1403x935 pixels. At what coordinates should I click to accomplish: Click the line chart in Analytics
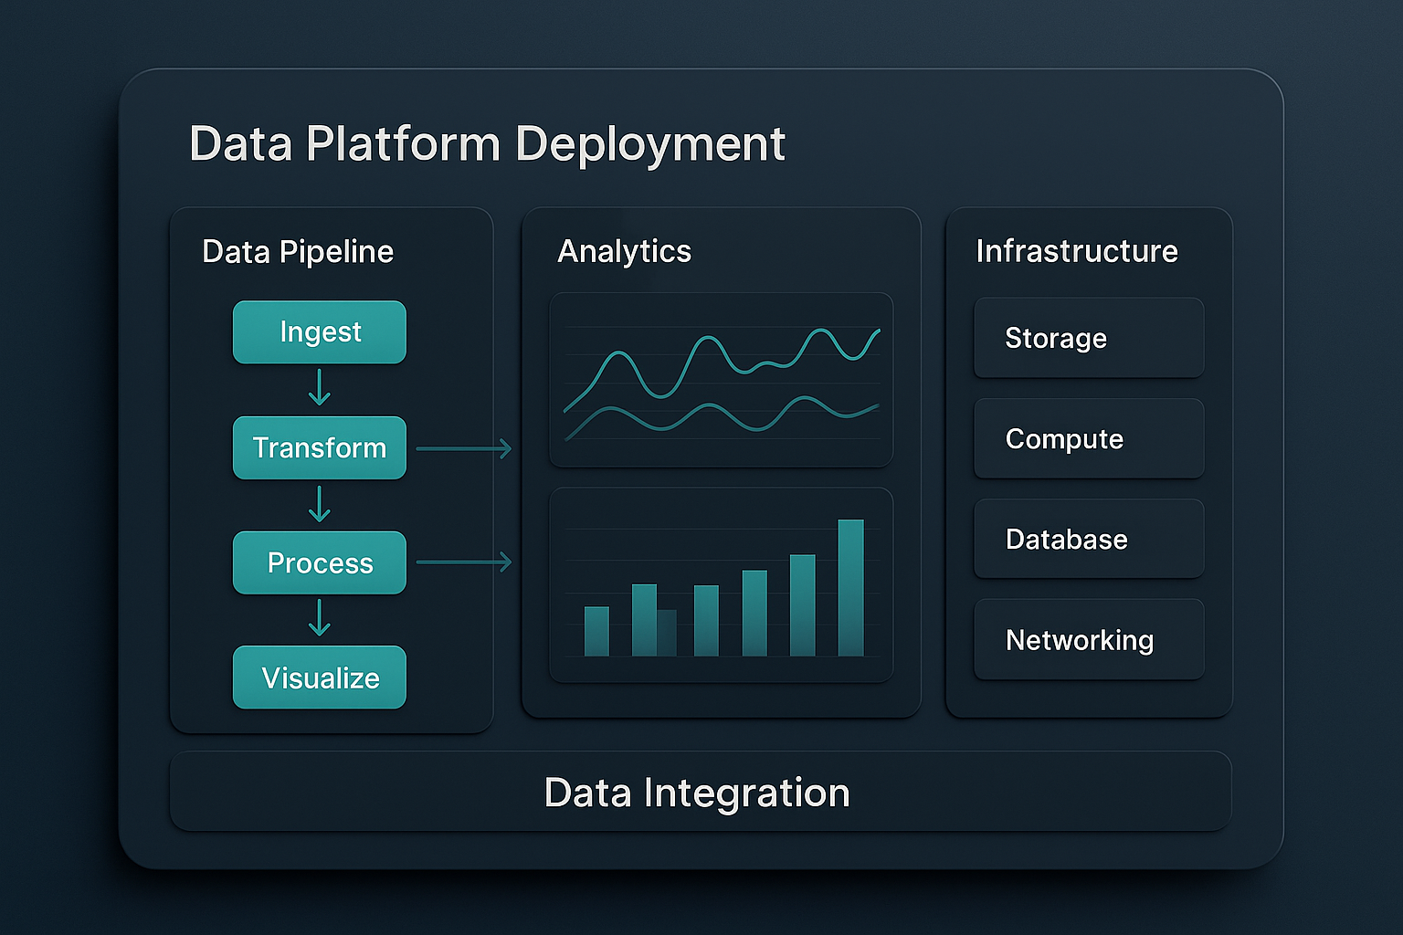coord(721,378)
